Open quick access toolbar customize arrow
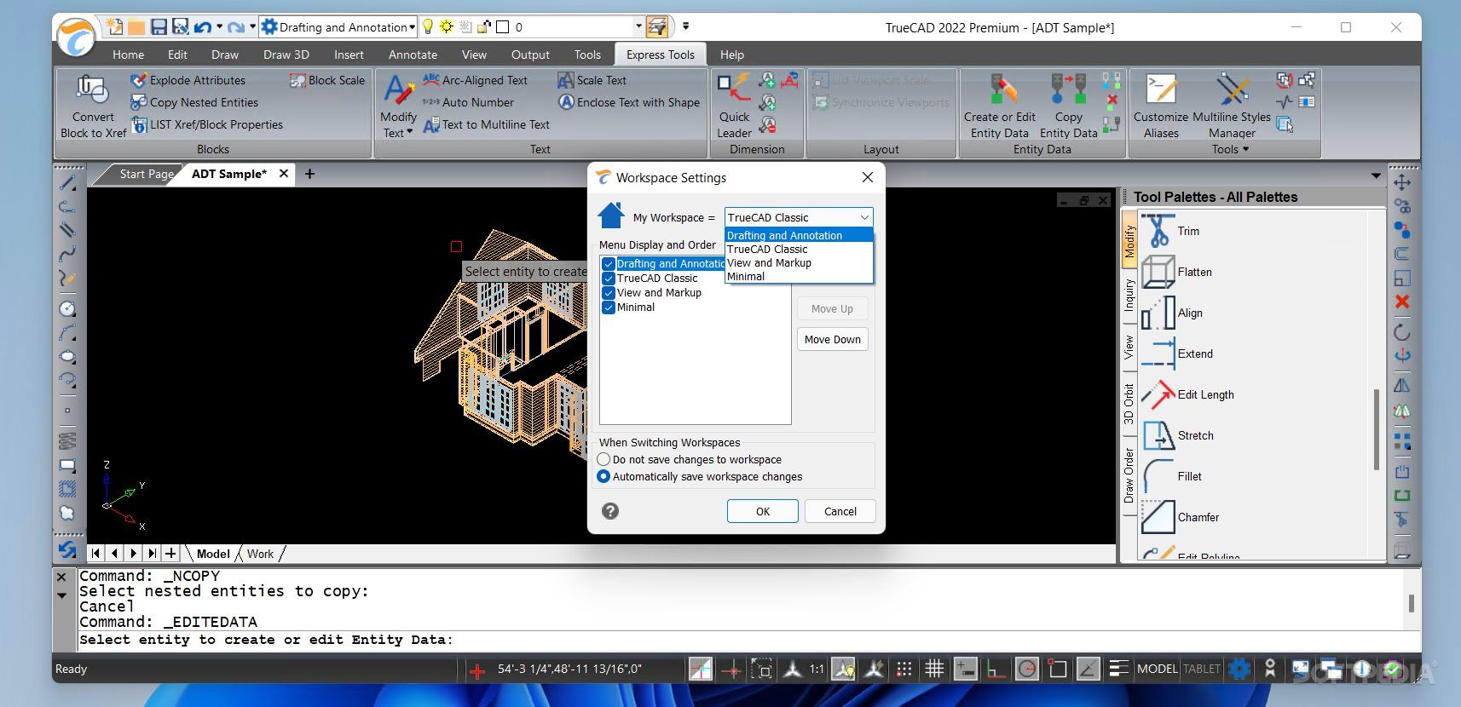The image size is (1461, 707). [685, 26]
